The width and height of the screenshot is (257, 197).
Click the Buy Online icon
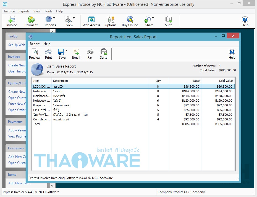[x=130, y=21]
